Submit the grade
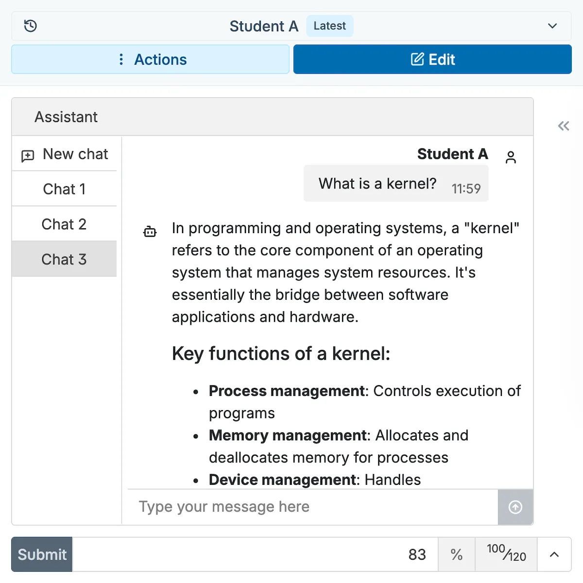Viewport: 583px width, 583px height. [x=42, y=554]
